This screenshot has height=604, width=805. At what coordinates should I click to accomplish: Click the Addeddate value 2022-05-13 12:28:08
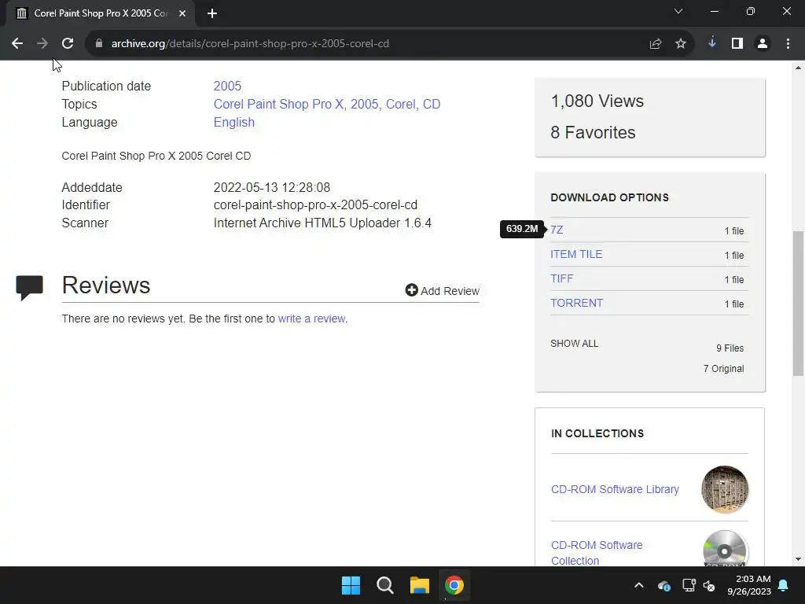271,187
